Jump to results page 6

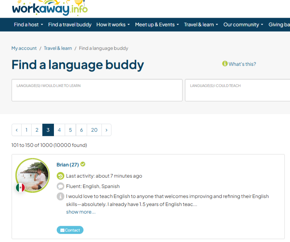(x=81, y=130)
